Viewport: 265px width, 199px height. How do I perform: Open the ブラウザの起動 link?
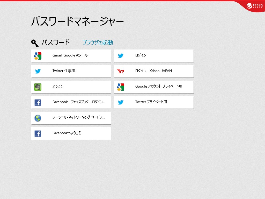98,42
